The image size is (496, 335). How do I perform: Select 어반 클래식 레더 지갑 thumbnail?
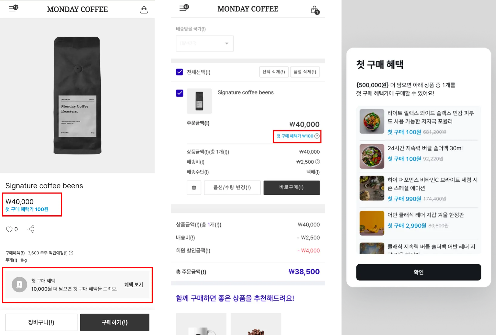tap(372, 223)
